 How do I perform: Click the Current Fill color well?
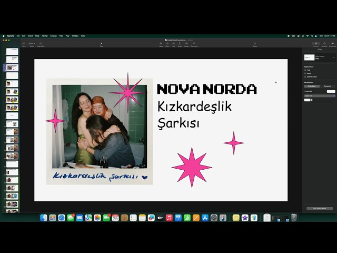coord(331,91)
